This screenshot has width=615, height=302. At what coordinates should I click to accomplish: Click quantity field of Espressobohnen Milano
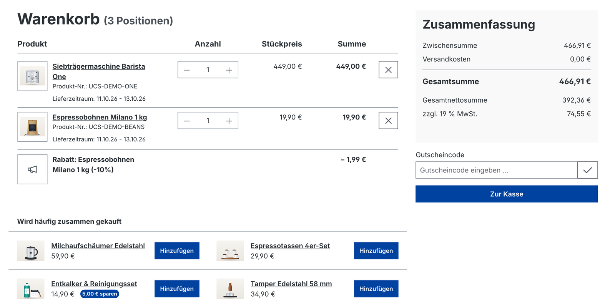208,121
